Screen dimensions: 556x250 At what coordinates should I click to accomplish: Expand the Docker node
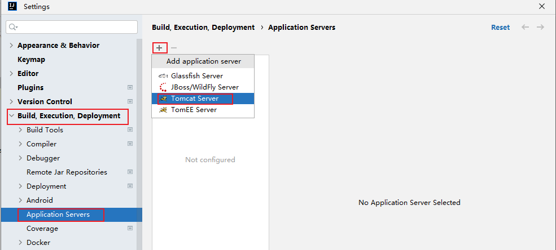point(20,243)
